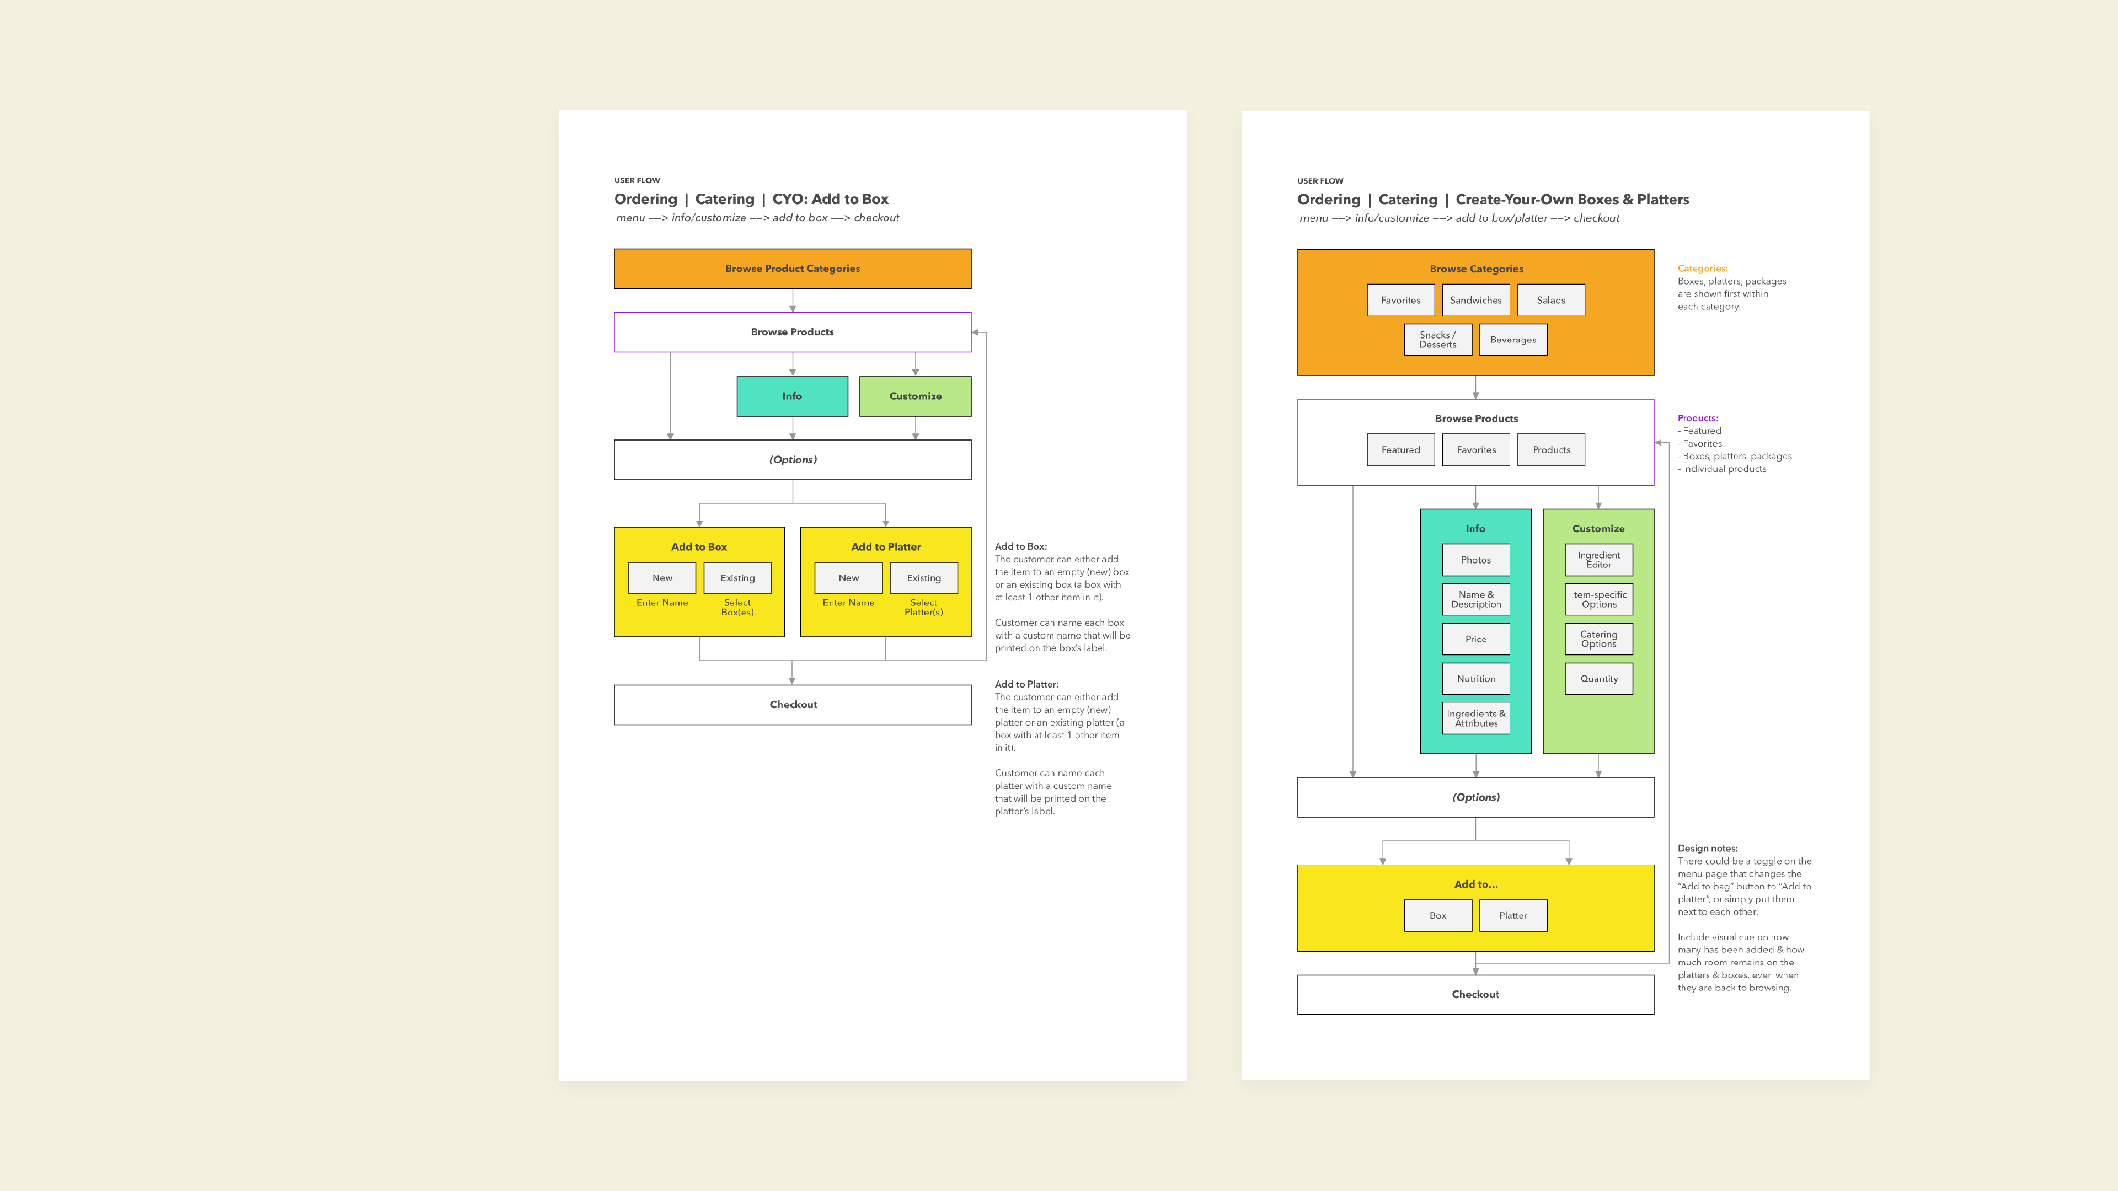The image size is (2118, 1191).
Task: Click the Featured products box
Action: pos(1400,449)
